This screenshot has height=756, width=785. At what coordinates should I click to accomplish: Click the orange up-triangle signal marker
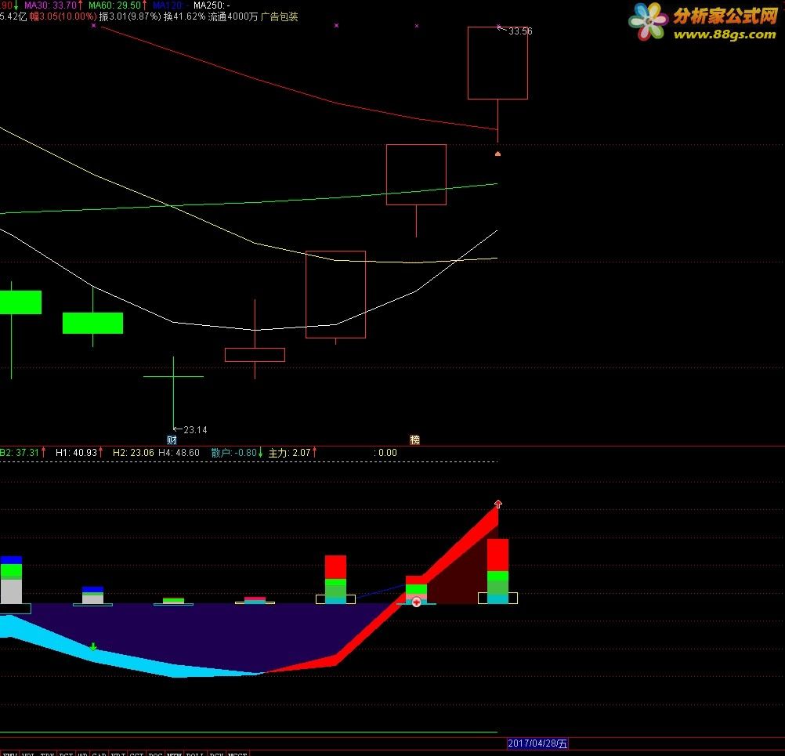pos(497,154)
